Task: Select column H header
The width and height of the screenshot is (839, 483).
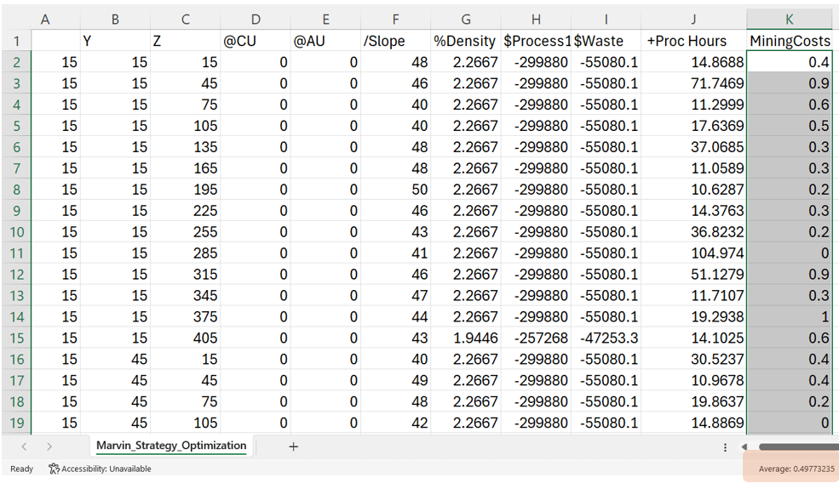Action: point(536,20)
